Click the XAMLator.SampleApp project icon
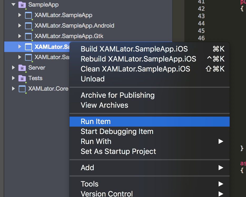Screen dimensions: 246x197 pos(28,15)
